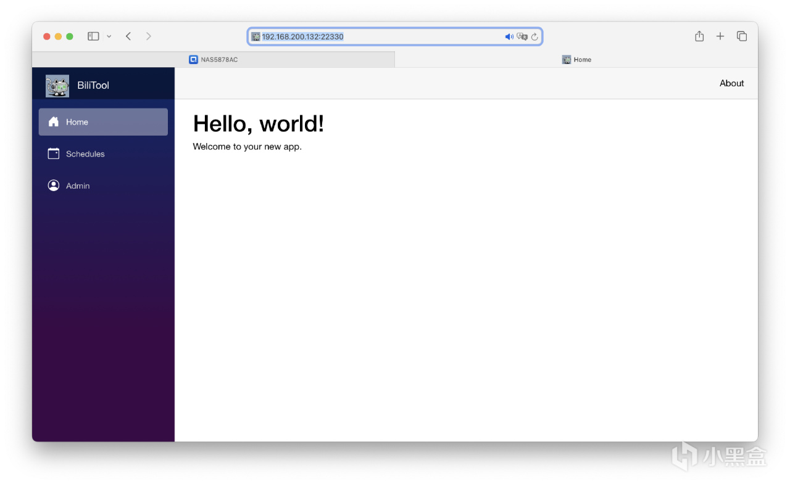Switch to the NAS5878AC tab

coord(213,60)
